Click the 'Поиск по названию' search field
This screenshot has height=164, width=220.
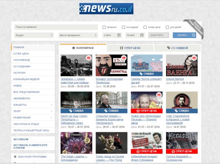[56, 27]
